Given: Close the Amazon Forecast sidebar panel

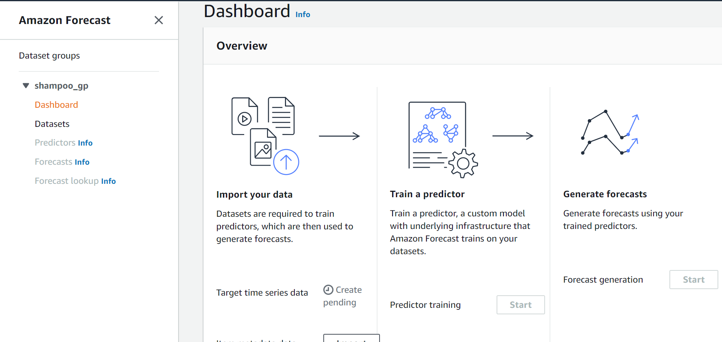Looking at the screenshot, I should [159, 20].
